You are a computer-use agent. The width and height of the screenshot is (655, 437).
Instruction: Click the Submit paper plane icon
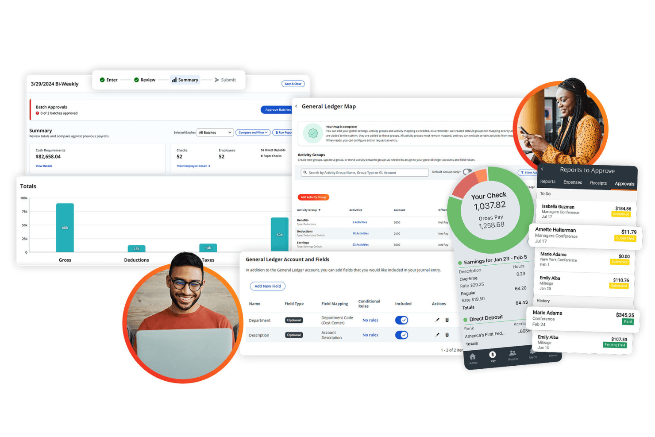(x=217, y=80)
